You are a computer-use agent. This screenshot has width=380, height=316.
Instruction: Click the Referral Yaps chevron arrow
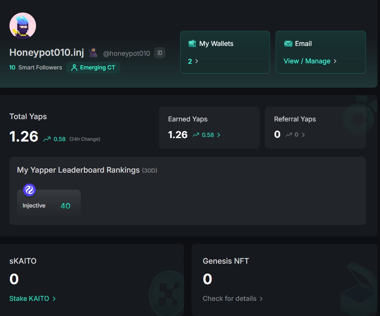[303, 135]
